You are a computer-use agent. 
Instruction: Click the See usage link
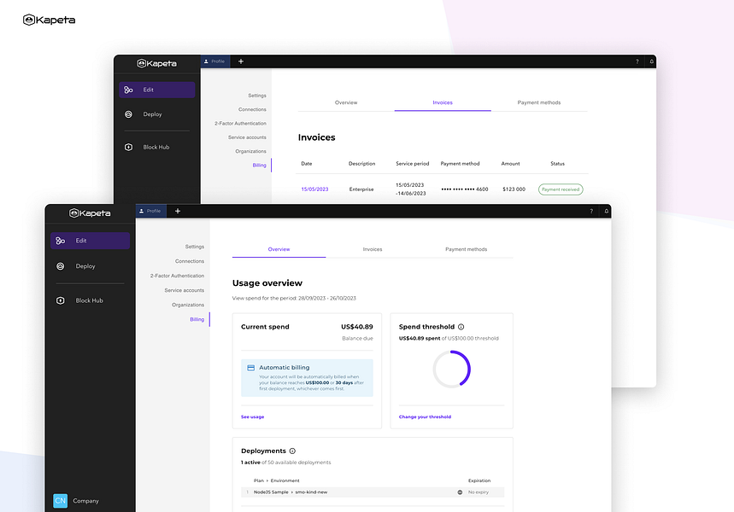pyautogui.click(x=251, y=416)
